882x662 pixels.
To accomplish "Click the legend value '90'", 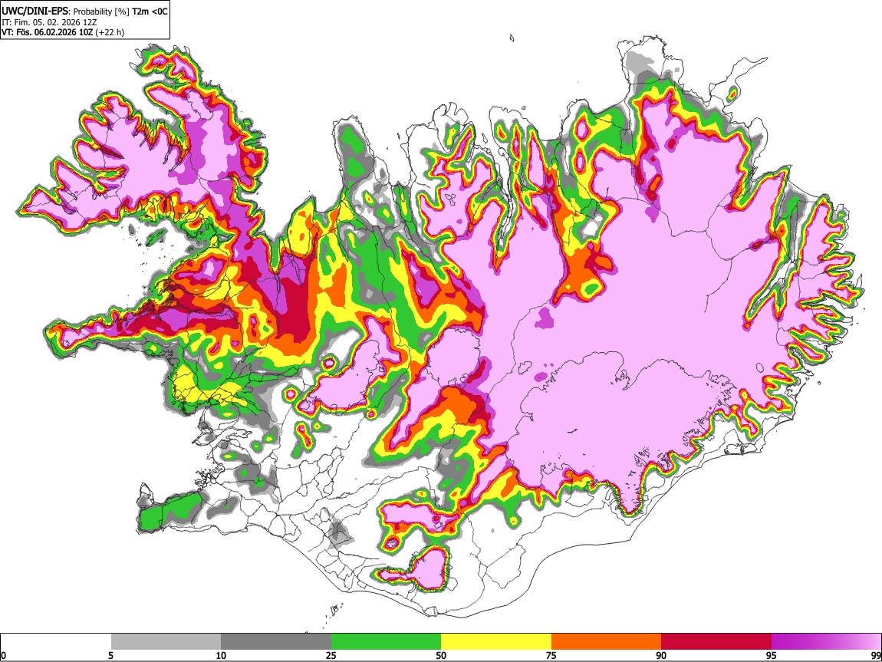I will (x=661, y=655).
